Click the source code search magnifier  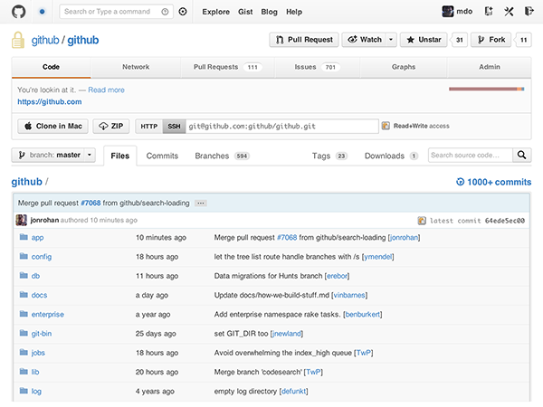click(x=521, y=155)
